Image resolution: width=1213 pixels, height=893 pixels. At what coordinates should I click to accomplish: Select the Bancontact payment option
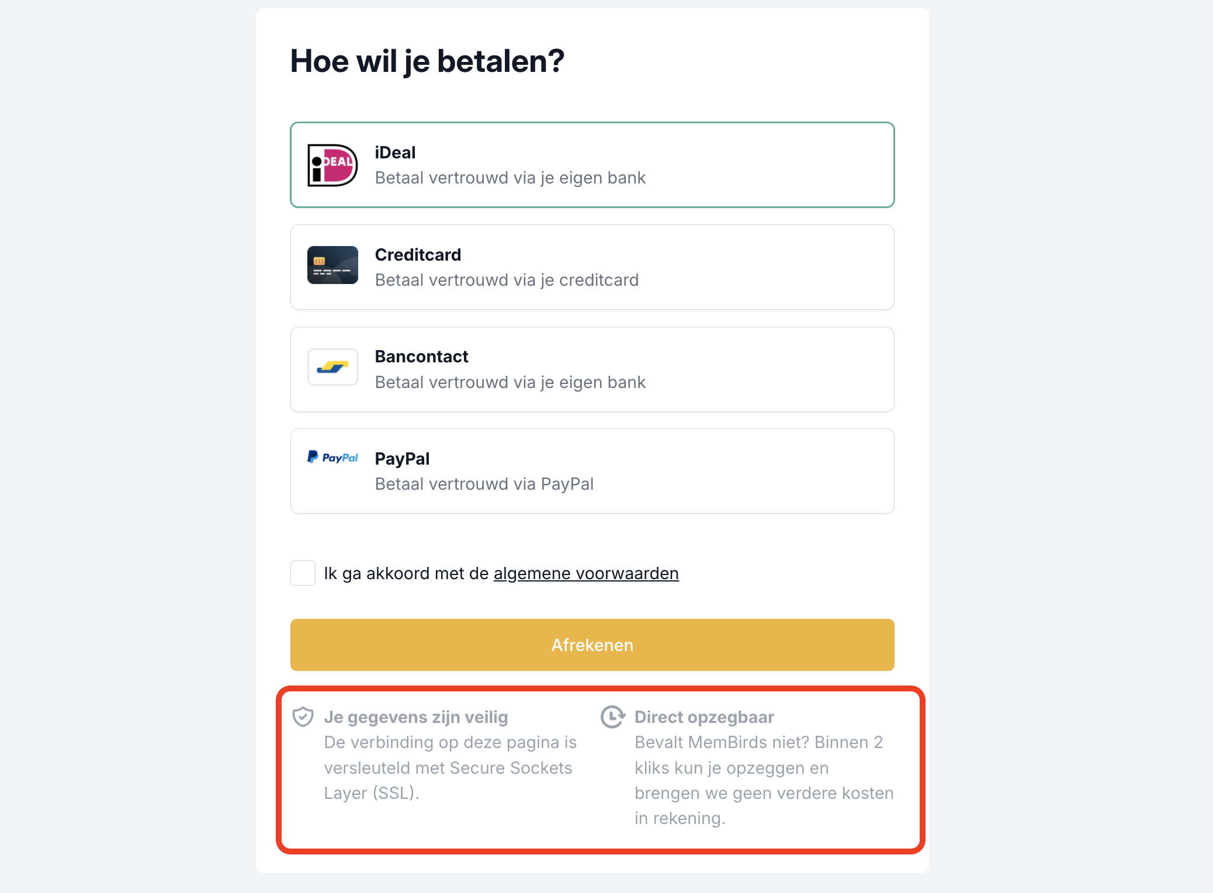592,369
